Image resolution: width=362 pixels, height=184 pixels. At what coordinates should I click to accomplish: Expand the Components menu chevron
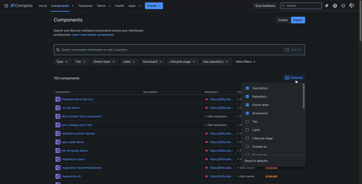coord(73,6)
